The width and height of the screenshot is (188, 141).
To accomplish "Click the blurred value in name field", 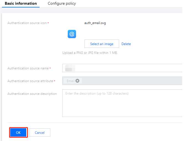I will point(70,68).
